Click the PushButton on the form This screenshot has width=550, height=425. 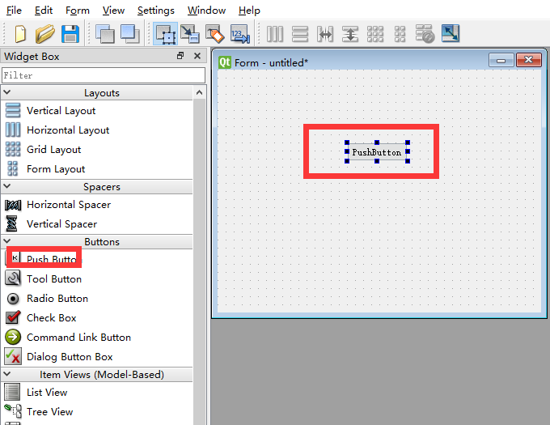coord(377,152)
